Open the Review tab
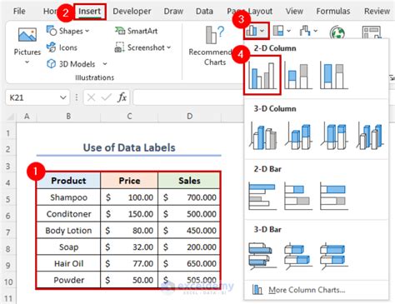Screen dimensions: 395x304 coord(377,11)
